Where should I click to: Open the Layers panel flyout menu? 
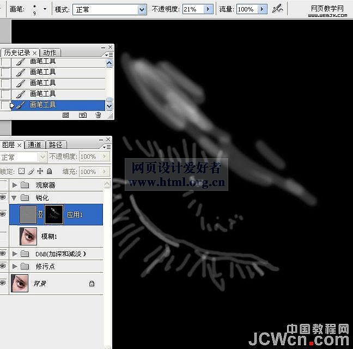(x=107, y=147)
